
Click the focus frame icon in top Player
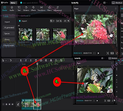point(108,53)
